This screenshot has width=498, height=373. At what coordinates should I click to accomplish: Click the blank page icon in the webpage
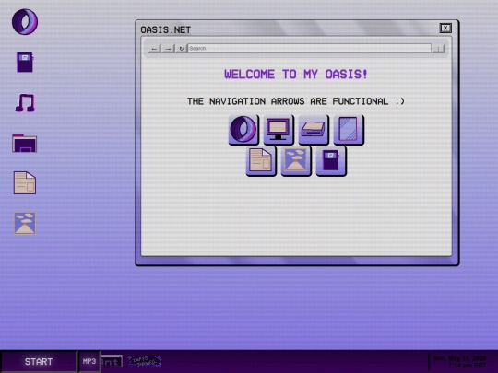(349, 130)
